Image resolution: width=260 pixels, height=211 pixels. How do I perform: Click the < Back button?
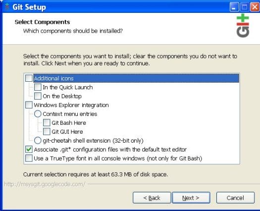point(152,198)
